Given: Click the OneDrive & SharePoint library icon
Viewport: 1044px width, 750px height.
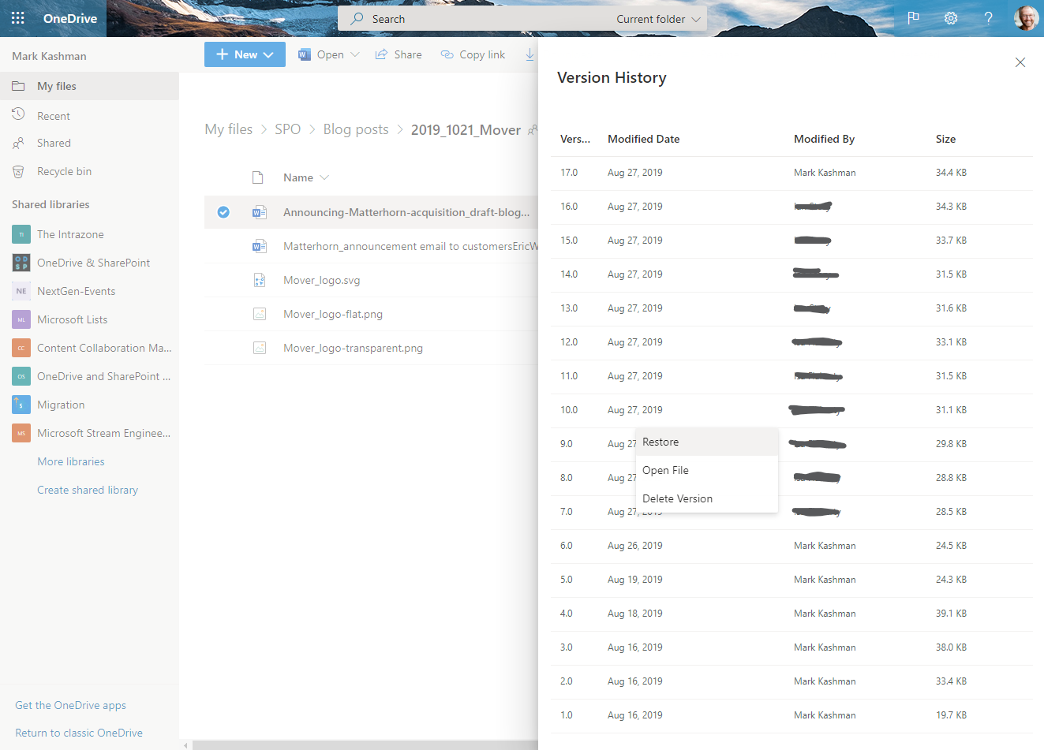Looking at the screenshot, I should (x=21, y=263).
